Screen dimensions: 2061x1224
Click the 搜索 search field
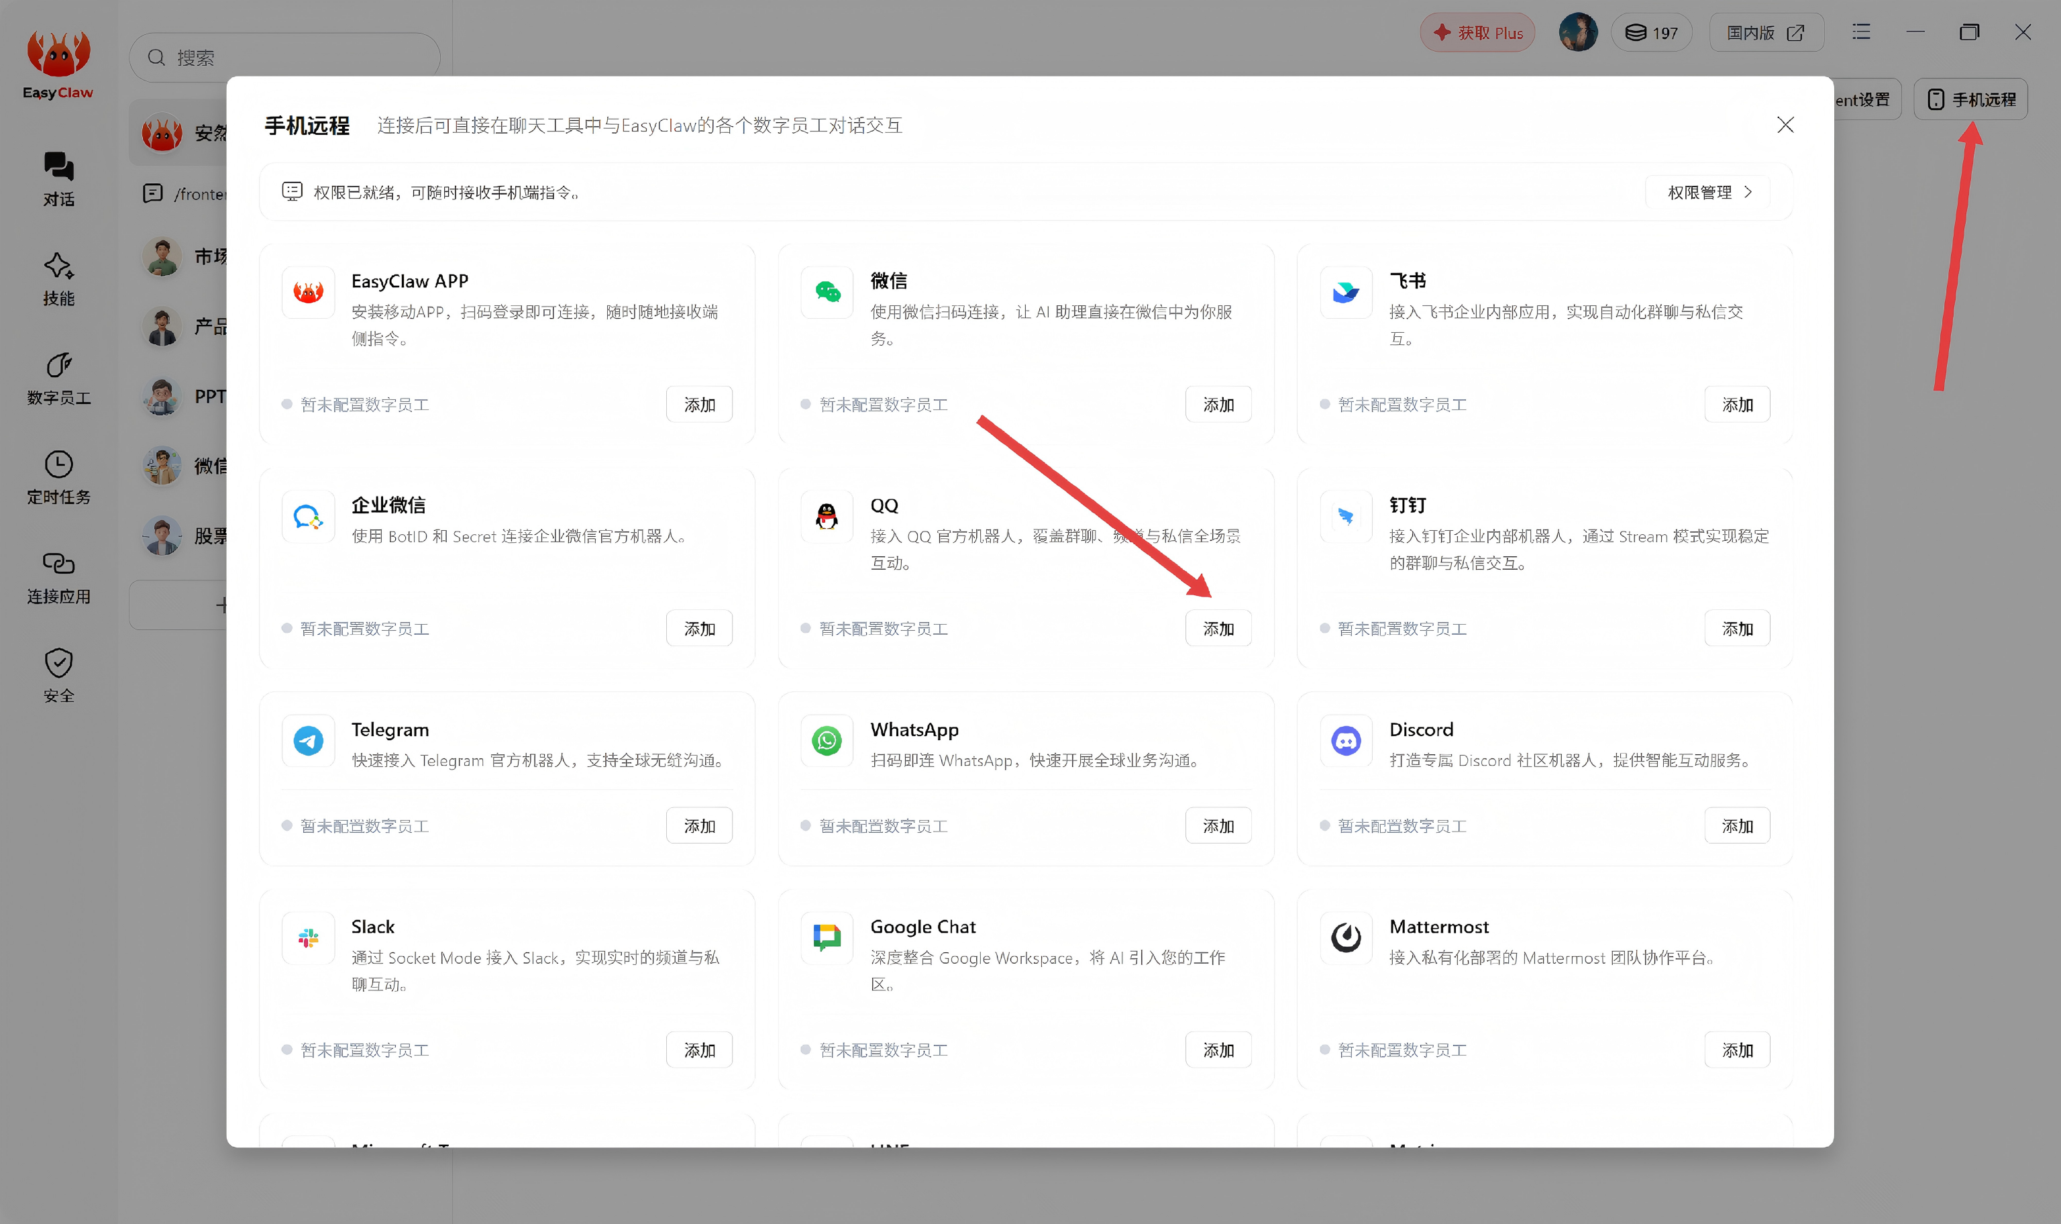pos(284,58)
